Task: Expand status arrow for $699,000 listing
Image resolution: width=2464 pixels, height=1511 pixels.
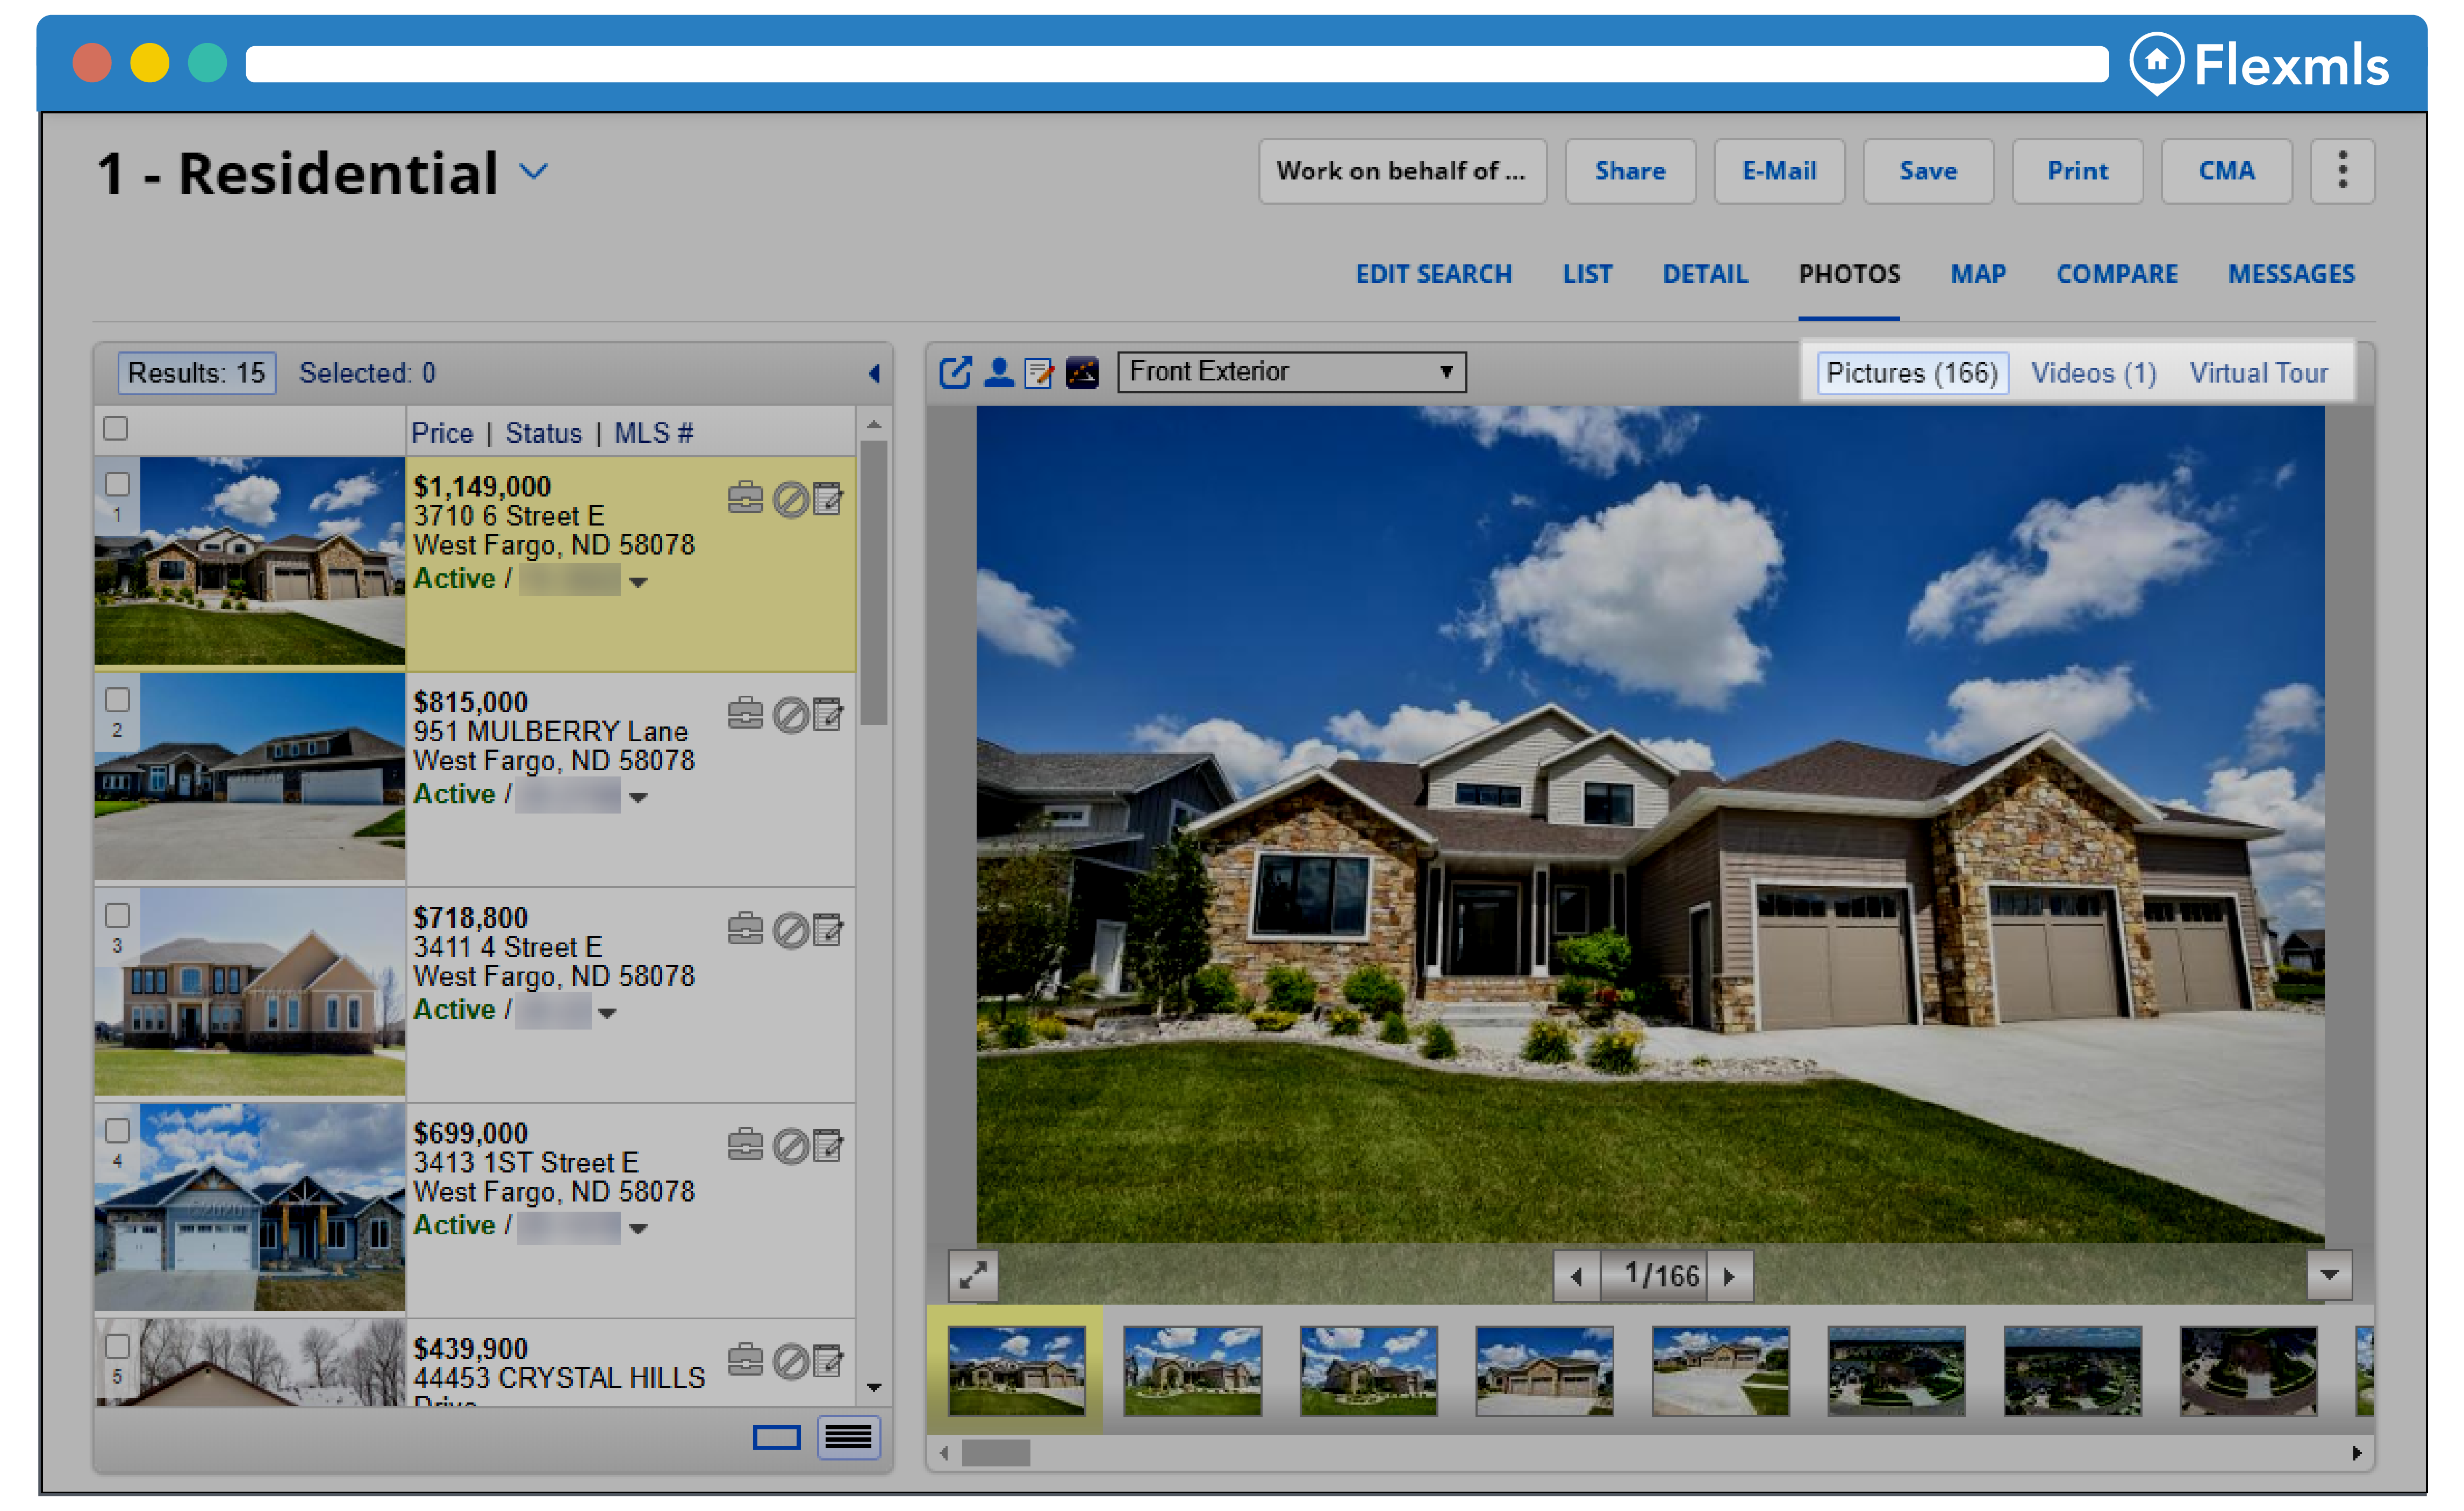Action: coord(638,1228)
